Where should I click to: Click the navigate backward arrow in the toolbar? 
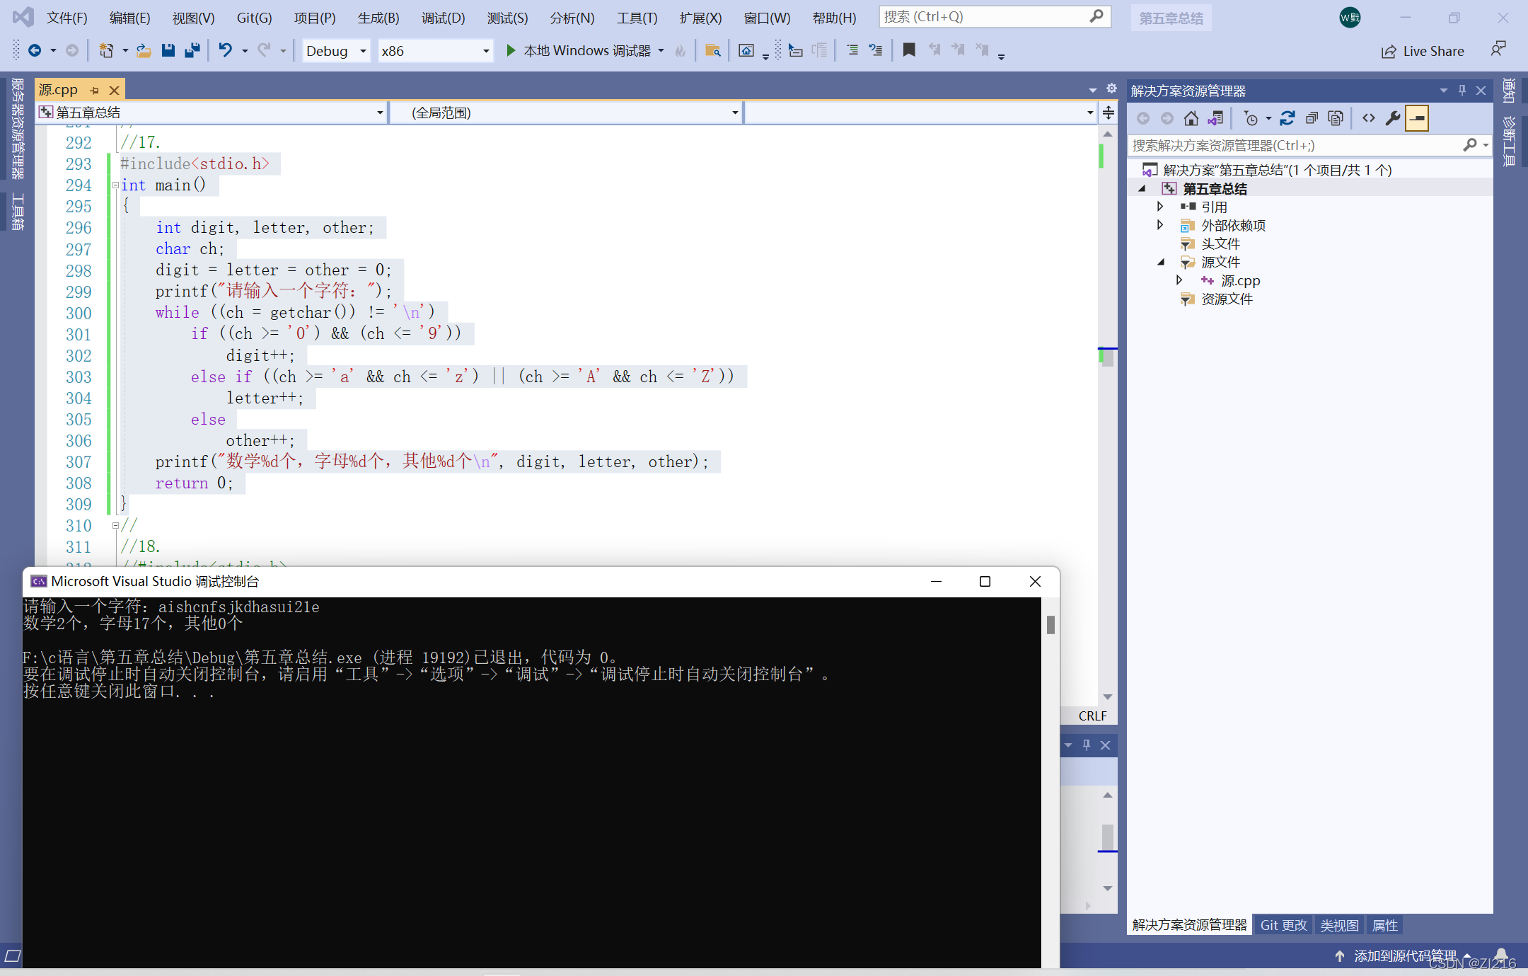[34, 50]
